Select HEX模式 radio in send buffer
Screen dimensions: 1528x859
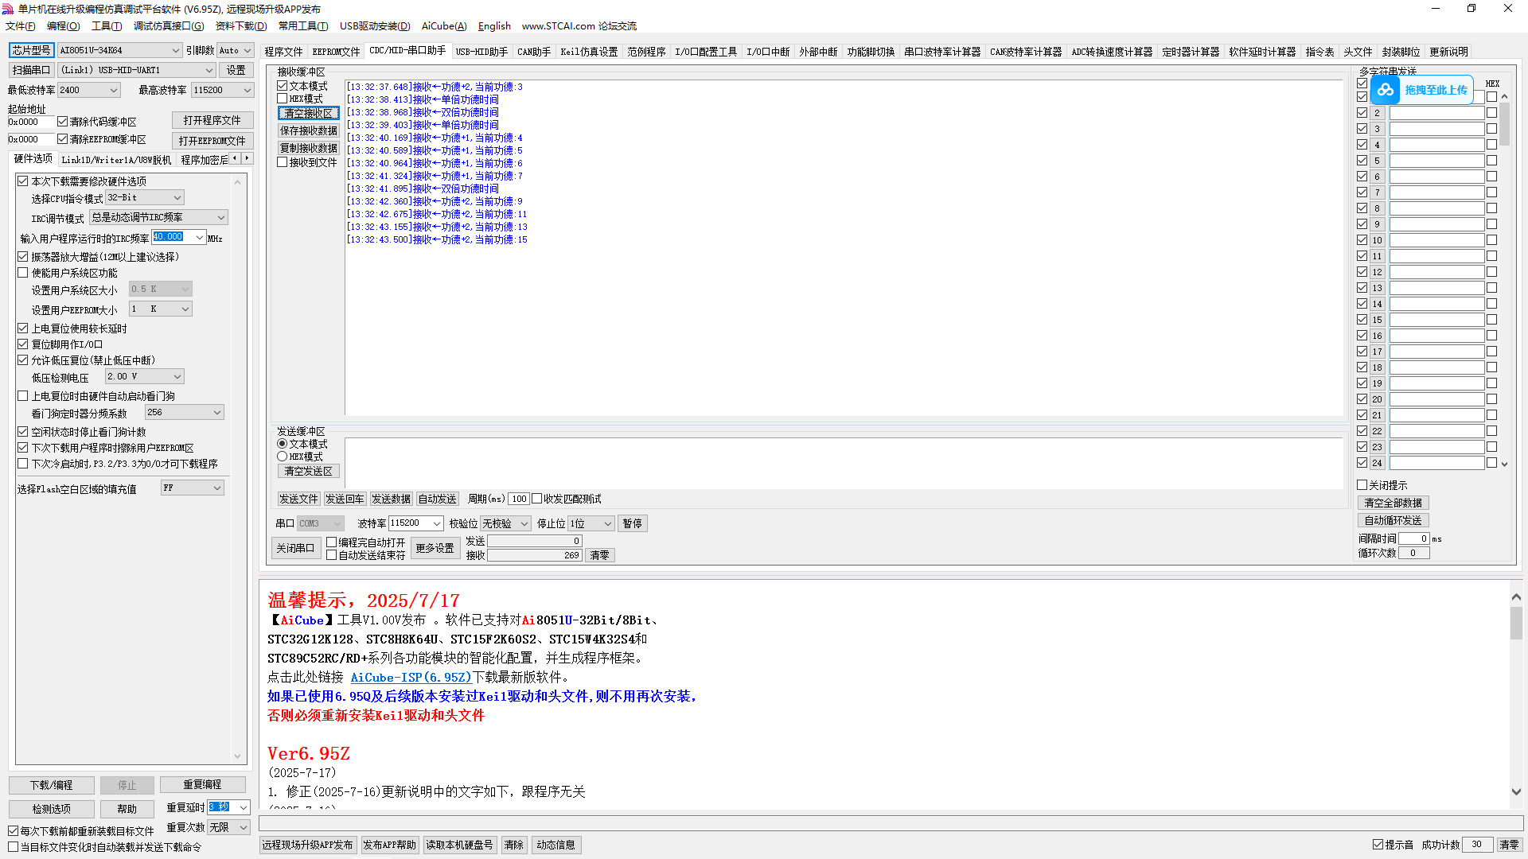[x=283, y=457]
